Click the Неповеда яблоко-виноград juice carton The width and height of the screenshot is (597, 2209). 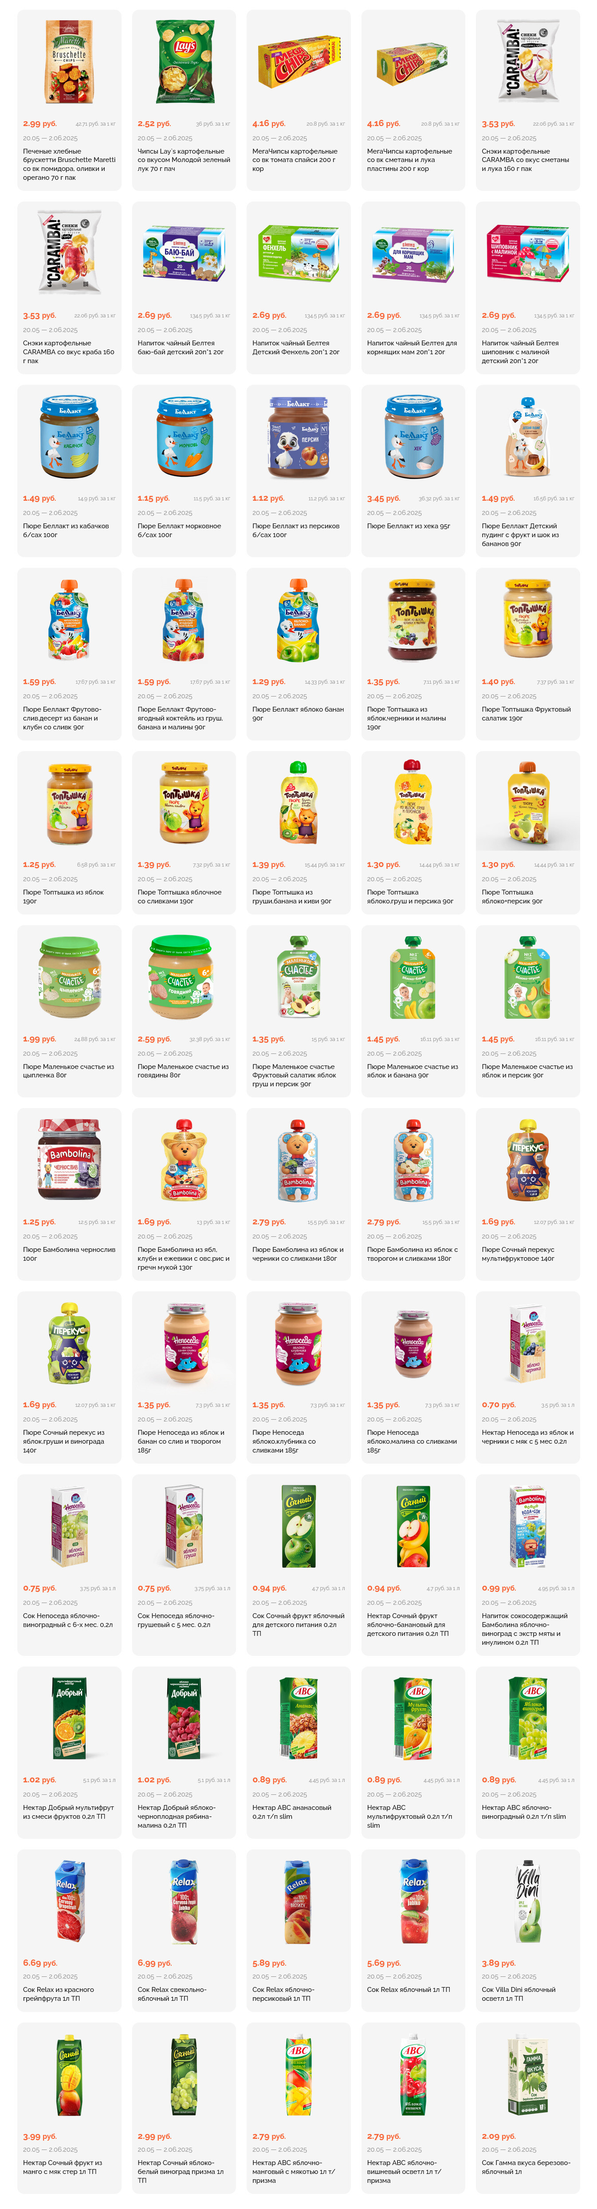pos(69,1525)
